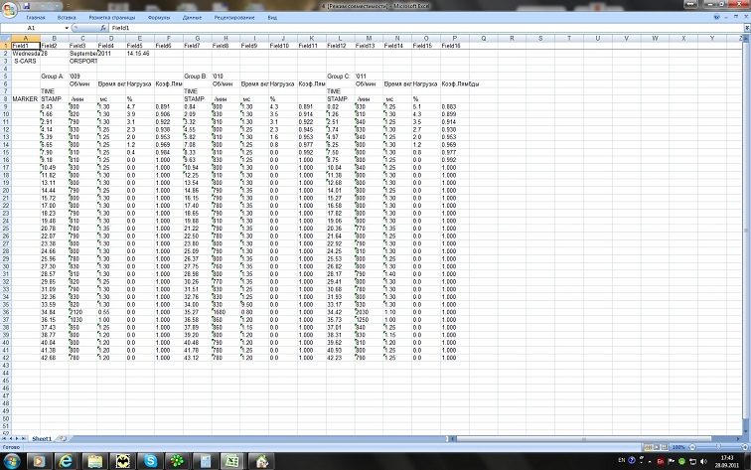Viewport: 751px width, 470px height.
Task: Click the horizontal scrollbar thumb
Action: [583, 438]
